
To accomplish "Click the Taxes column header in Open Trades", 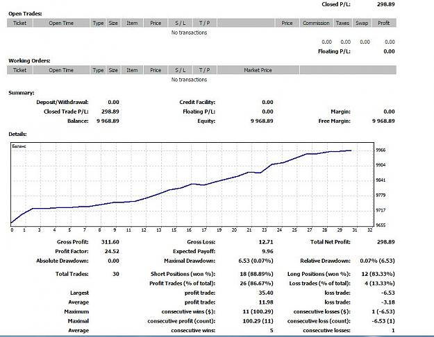I will point(342,23).
